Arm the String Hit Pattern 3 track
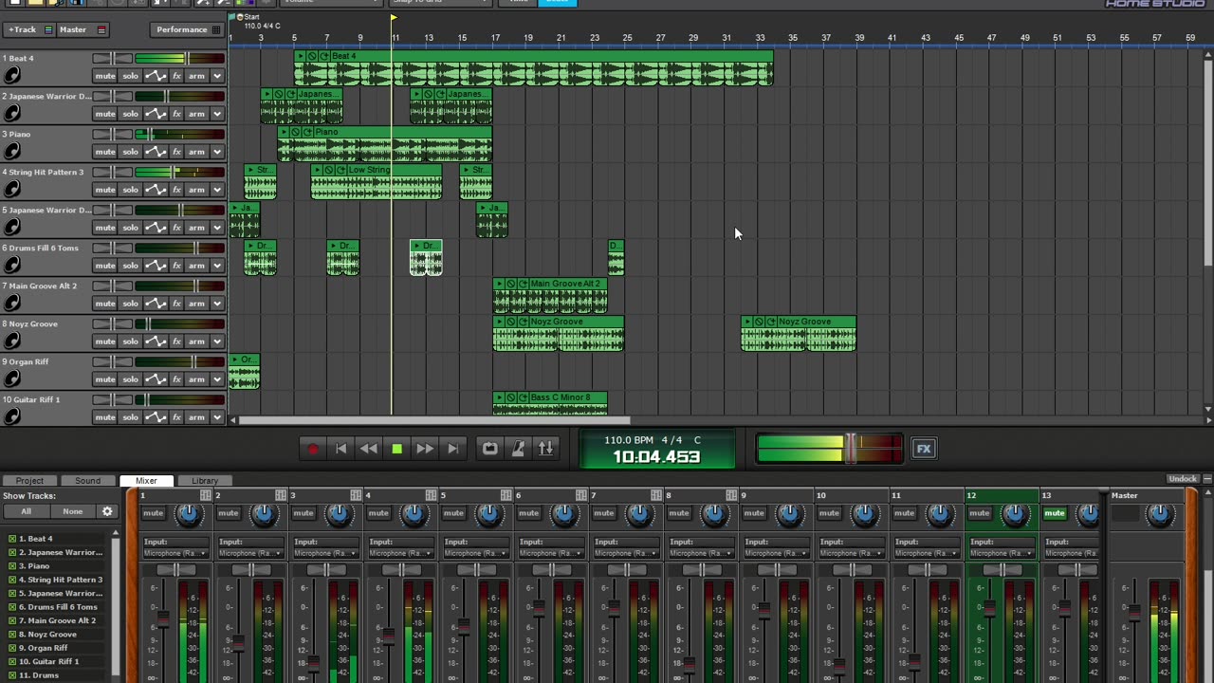The image size is (1214, 683). point(196,190)
